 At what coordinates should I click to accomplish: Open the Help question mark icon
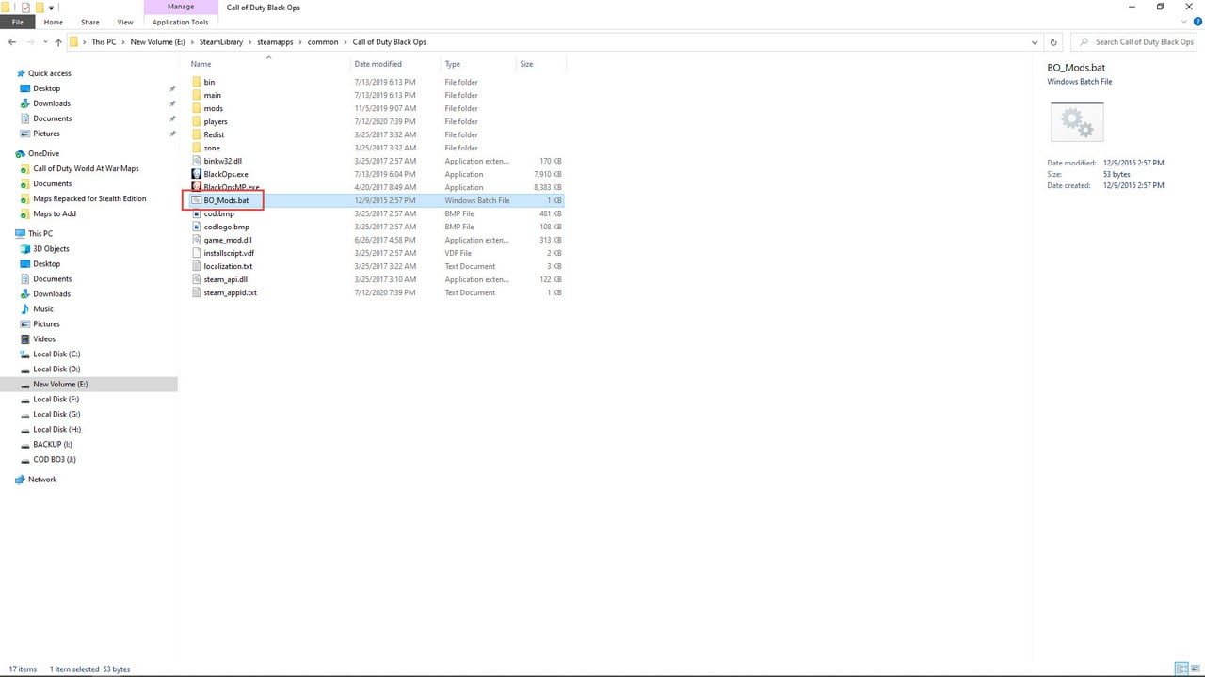(x=1197, y=22)
